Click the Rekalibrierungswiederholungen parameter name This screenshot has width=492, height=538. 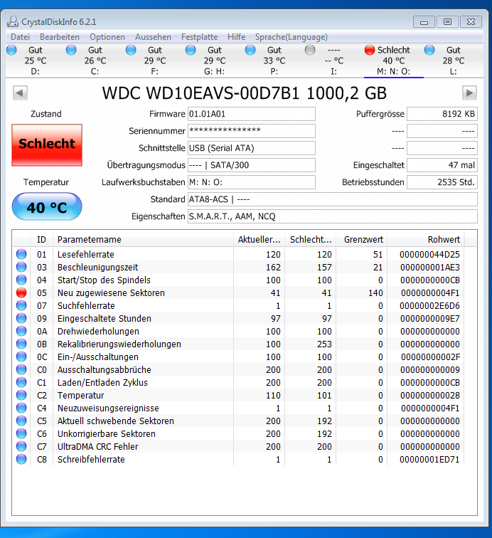[119, 344]
